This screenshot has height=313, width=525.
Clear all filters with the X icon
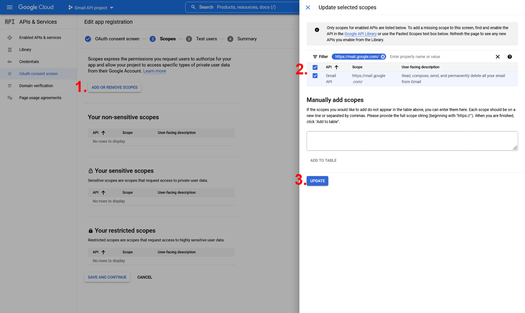click(497, 57)
